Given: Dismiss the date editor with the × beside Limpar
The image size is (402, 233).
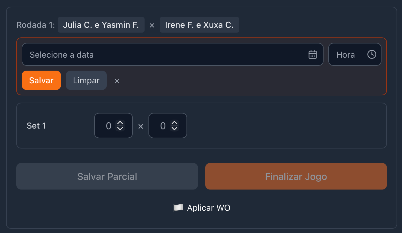Looking at the screenshot, I should 117,81.
